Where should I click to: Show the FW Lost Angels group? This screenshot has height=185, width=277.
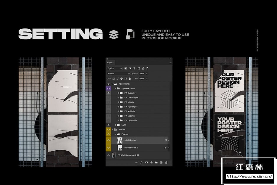pyautogui.click(x=108, y=98)
